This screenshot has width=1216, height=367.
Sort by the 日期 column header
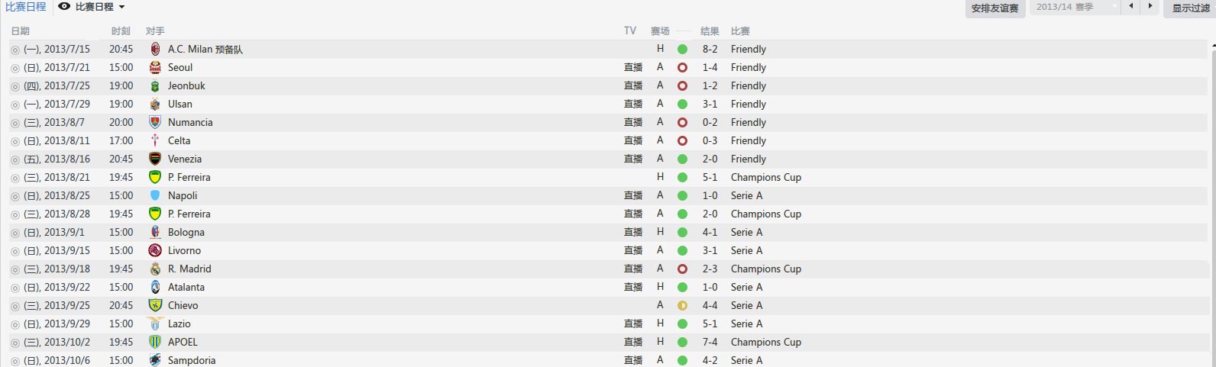[21, 31]
